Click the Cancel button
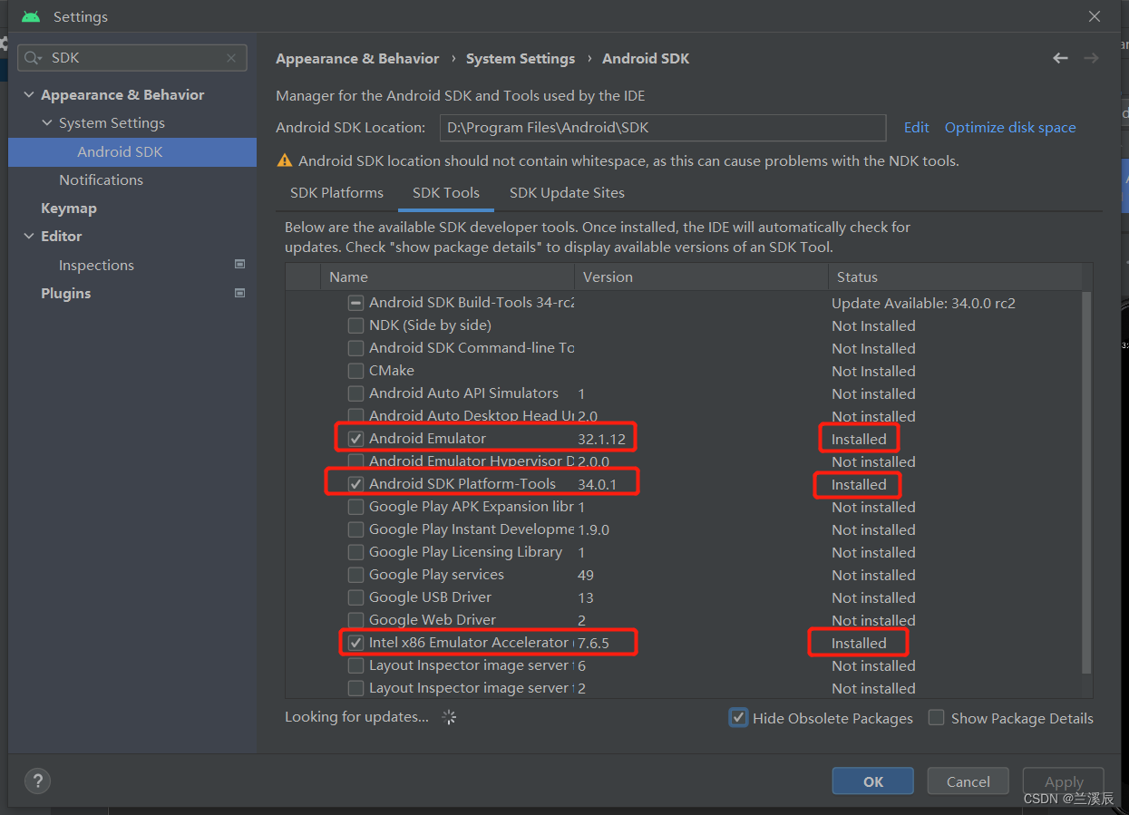This screenshot has height=815, width=1129. pyautogui.click(x=968, y=781)
